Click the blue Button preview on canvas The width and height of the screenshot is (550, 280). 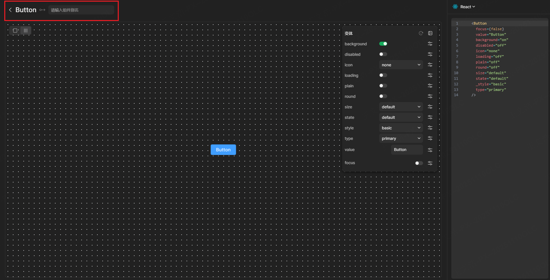tap(223, 150)
